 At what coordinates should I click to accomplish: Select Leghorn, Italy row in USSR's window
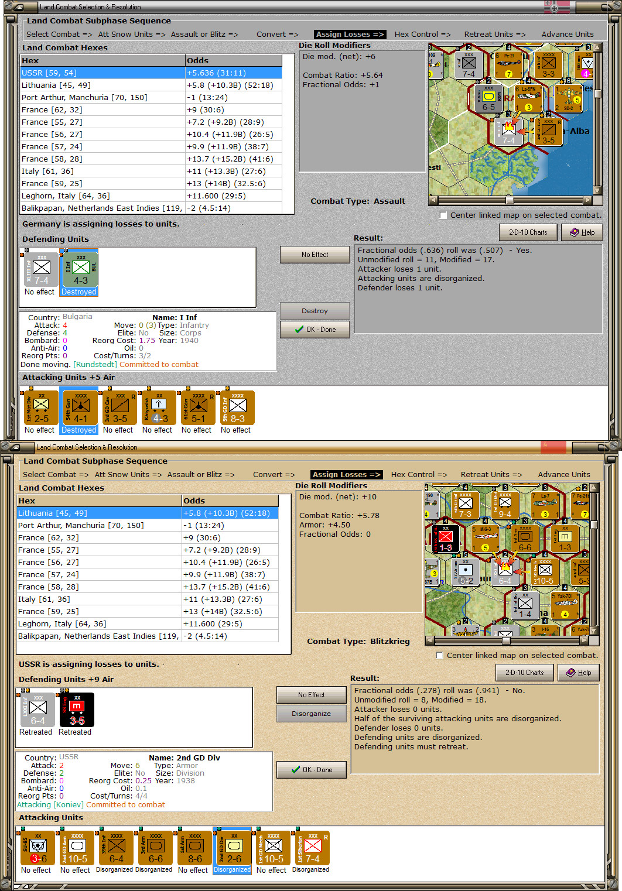(x=148, y=624)
